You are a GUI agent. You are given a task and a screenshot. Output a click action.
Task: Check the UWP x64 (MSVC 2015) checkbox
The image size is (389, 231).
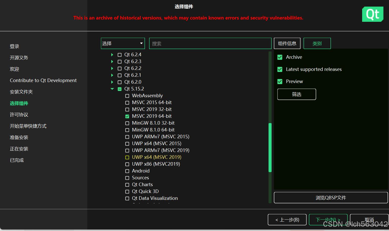127,144
